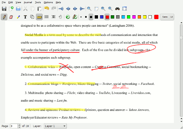Choose fine pen thickness dot
This screenshot has width=183, height=129.
coord(81,17)
